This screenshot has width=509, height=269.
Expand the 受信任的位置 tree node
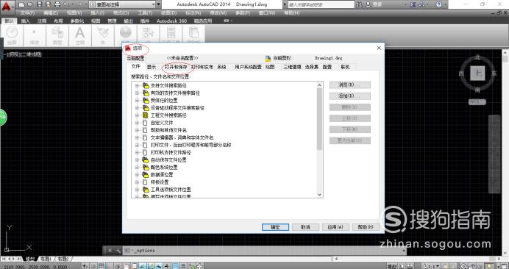[x=137, y=101]
